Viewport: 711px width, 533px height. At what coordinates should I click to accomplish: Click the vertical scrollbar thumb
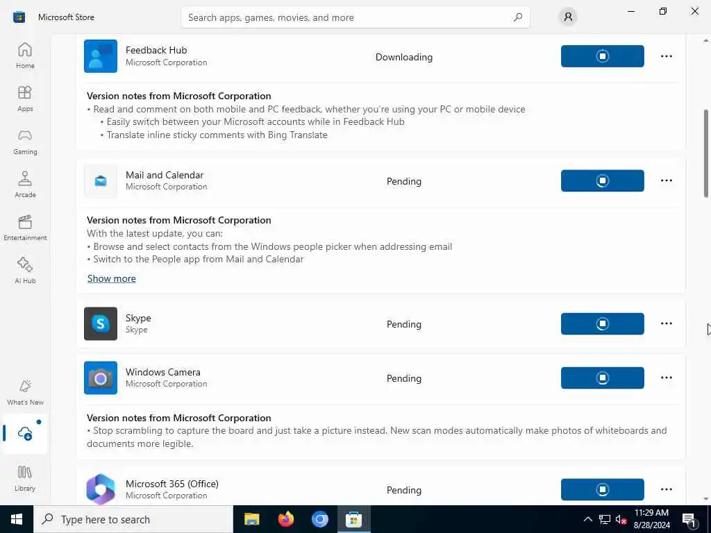pos(706,153)
